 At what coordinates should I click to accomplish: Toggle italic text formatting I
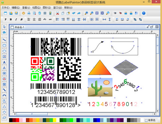tap(16, 19)
